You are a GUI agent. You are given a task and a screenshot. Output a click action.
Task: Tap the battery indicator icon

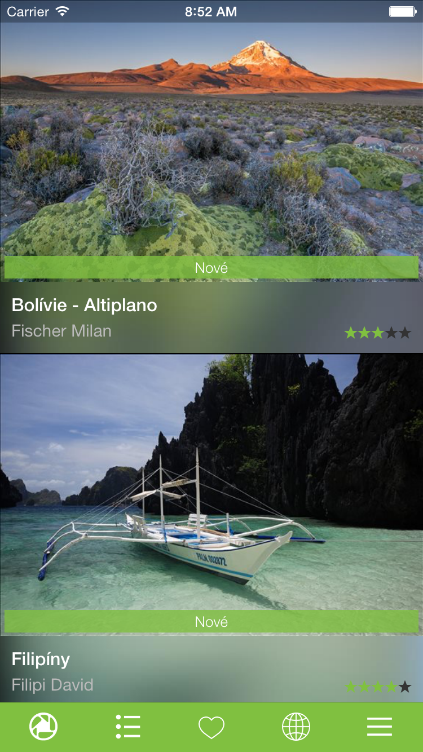tap(402, 11)
